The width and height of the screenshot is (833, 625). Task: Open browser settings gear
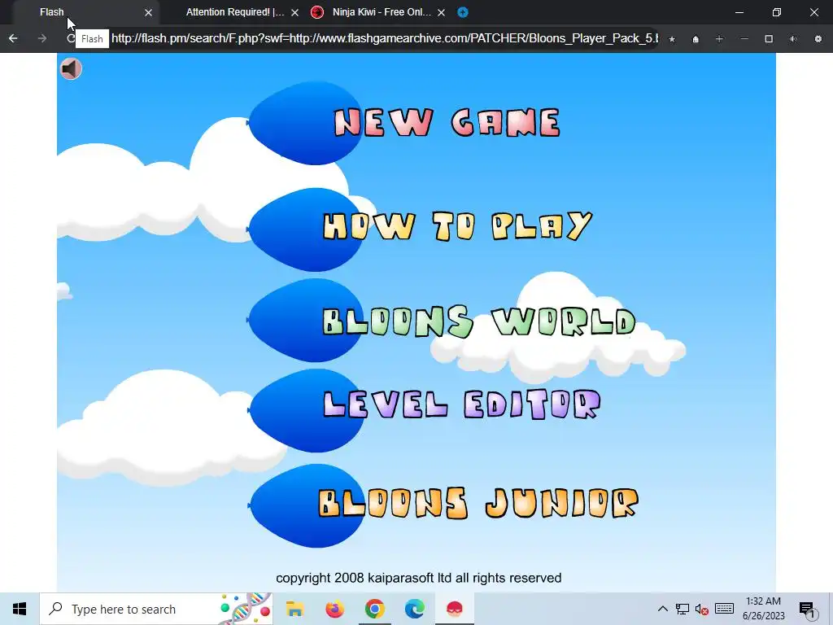coord(818,39)
